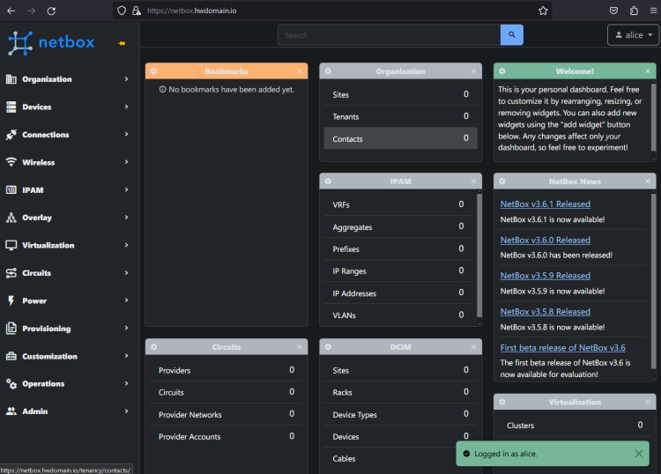Screen dimensions: 661x474
Task: Open IP Addresses in IPAM widget
Action: 398,293
